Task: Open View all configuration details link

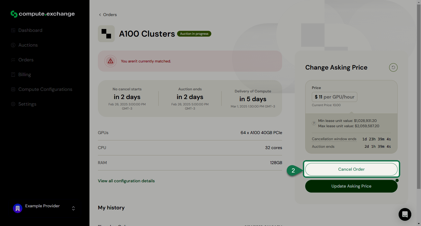Action: click(x=126, y=181)
